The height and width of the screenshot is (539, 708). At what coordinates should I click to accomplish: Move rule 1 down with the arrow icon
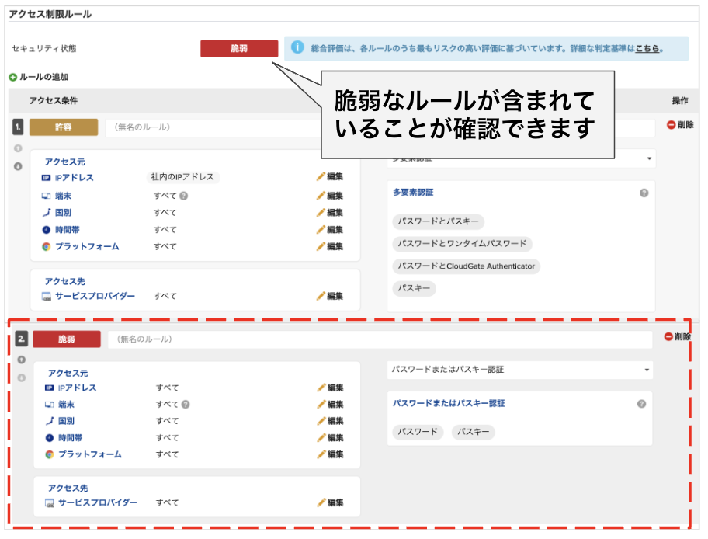point(18,166)
